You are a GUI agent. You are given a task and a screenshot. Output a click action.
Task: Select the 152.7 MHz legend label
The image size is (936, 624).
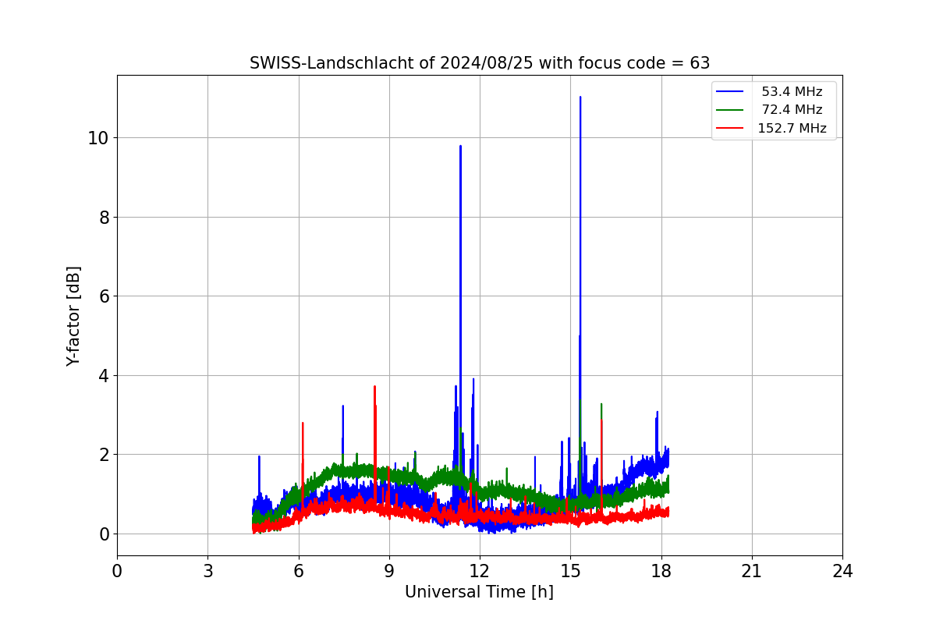pos(792,129)
